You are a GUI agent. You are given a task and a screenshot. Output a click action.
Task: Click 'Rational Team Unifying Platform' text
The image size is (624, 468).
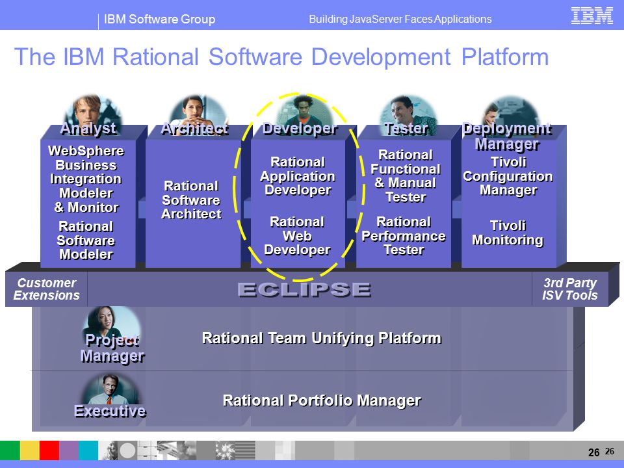coord(322,338)
